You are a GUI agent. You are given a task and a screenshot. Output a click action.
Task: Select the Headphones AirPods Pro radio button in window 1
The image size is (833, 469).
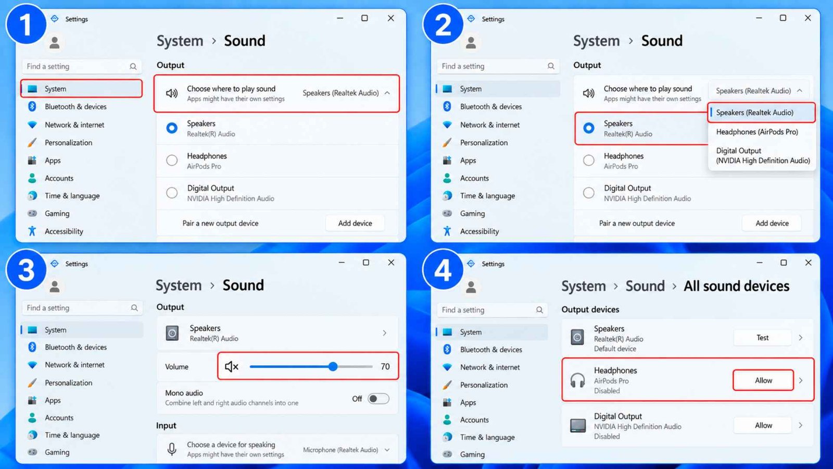pos(172,161)
